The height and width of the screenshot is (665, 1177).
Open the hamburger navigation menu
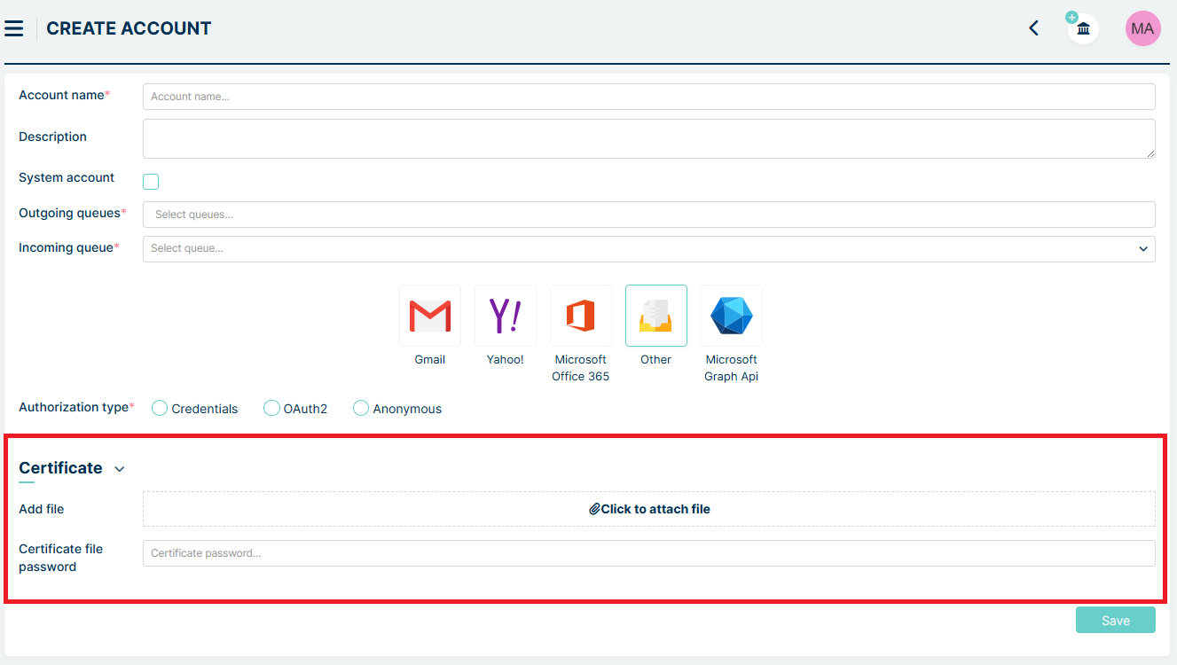point(14,28)
